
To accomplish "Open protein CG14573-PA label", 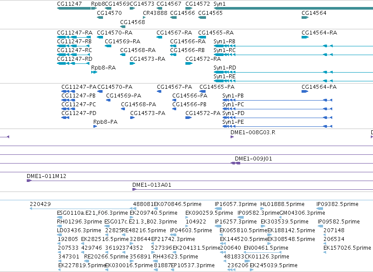I will click(x=148, y=113).
